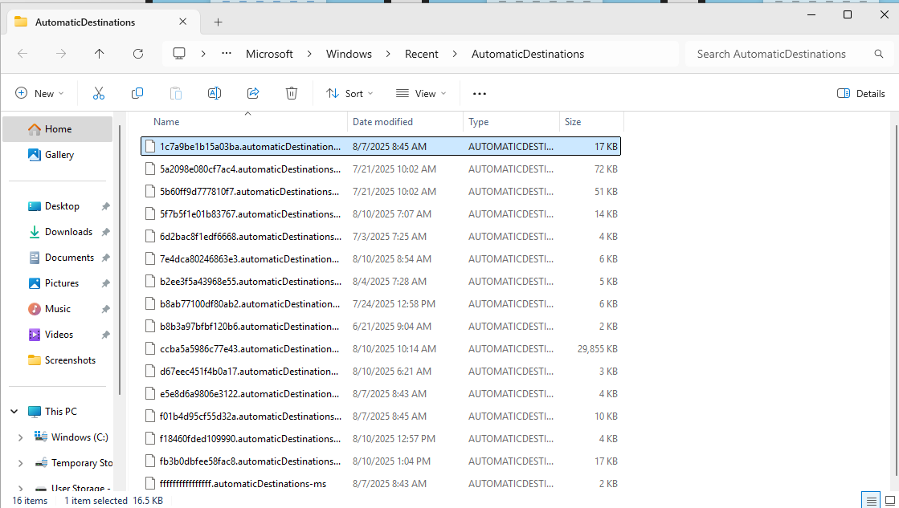Go to Microsoft in breadcrumb
This screenshot has height=508, width=899.
(x=269, y=54)
